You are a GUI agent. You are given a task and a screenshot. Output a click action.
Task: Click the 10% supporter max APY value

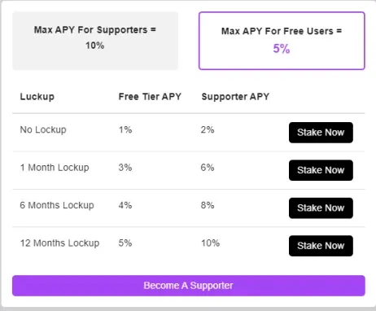click(x=94, y=46)
